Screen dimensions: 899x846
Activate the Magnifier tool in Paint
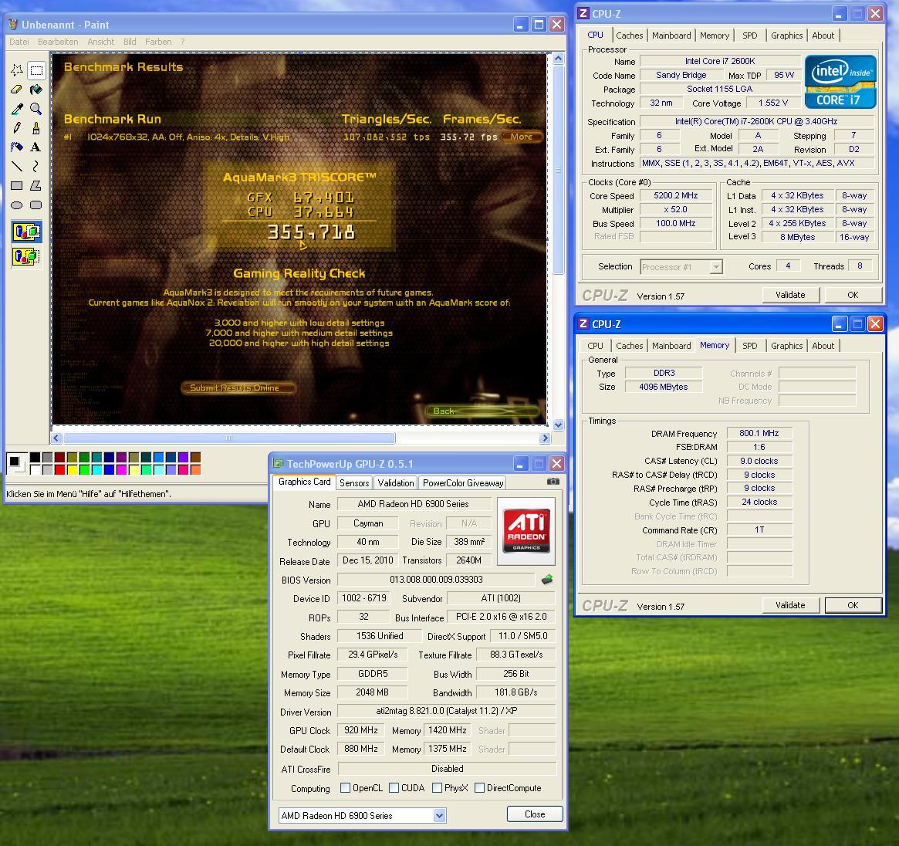click(x=36, y=108)
